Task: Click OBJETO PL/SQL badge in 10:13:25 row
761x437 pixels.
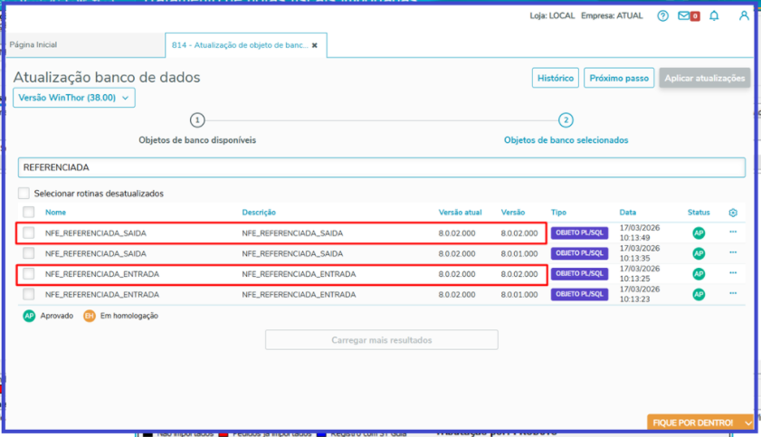Action: tap(579, 273)
